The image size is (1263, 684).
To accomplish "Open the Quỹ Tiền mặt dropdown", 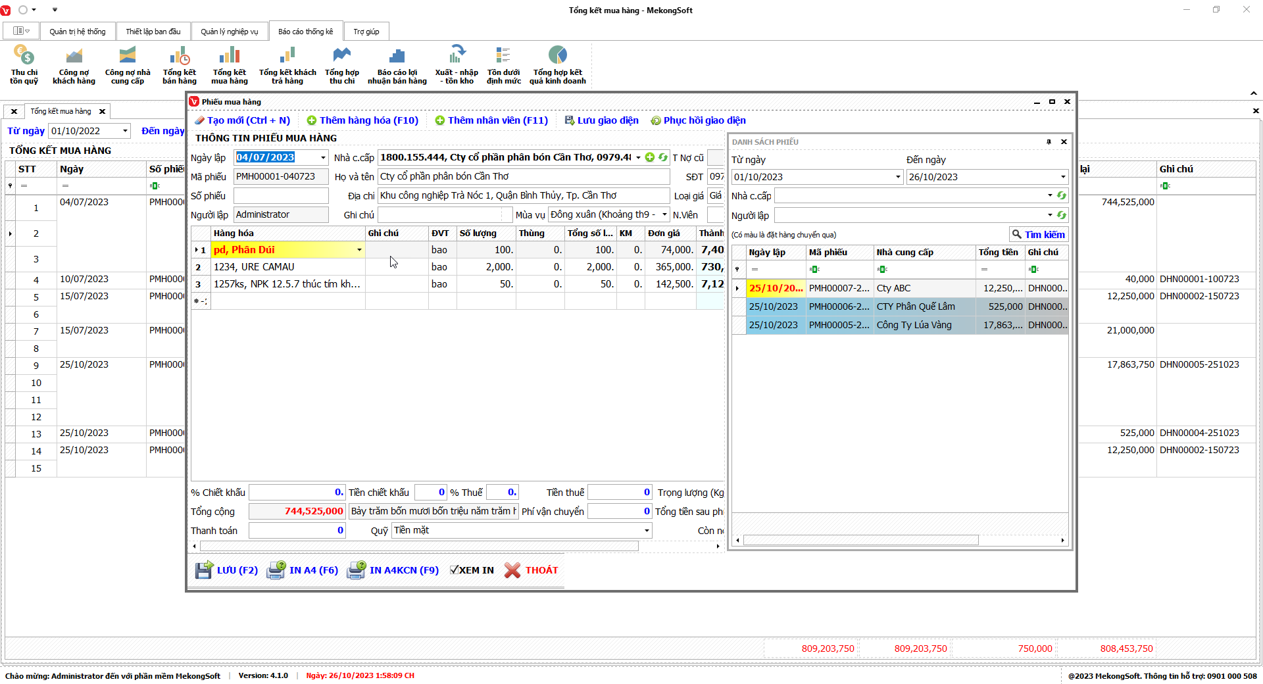I will click(647, 531).
